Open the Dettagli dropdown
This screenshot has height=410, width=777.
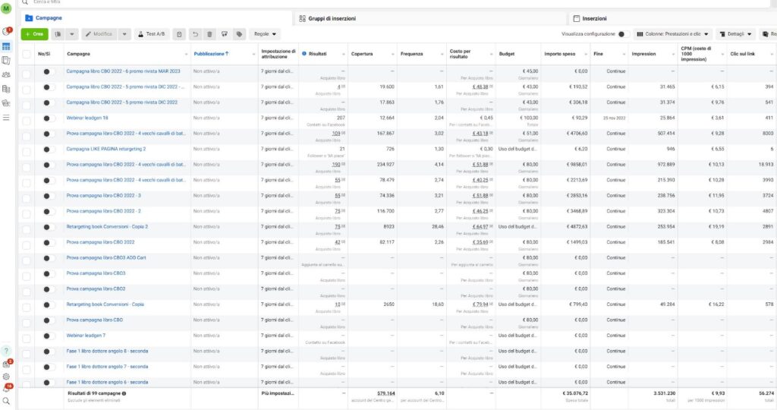tap(735, 34)
